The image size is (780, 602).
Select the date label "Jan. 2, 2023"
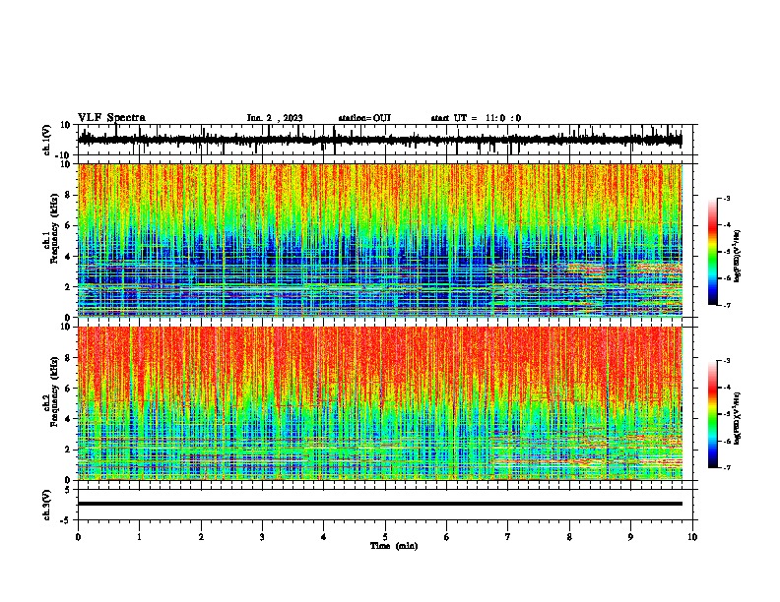point(275,118)
